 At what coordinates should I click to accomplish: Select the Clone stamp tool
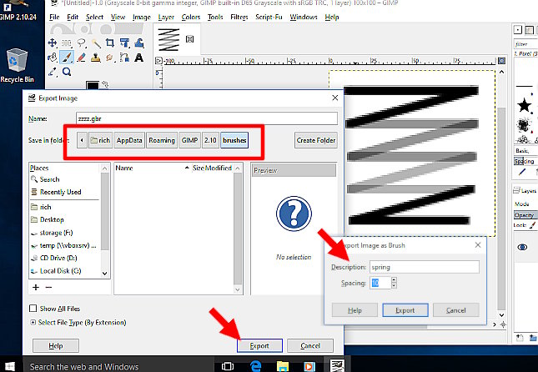[96, 58]
